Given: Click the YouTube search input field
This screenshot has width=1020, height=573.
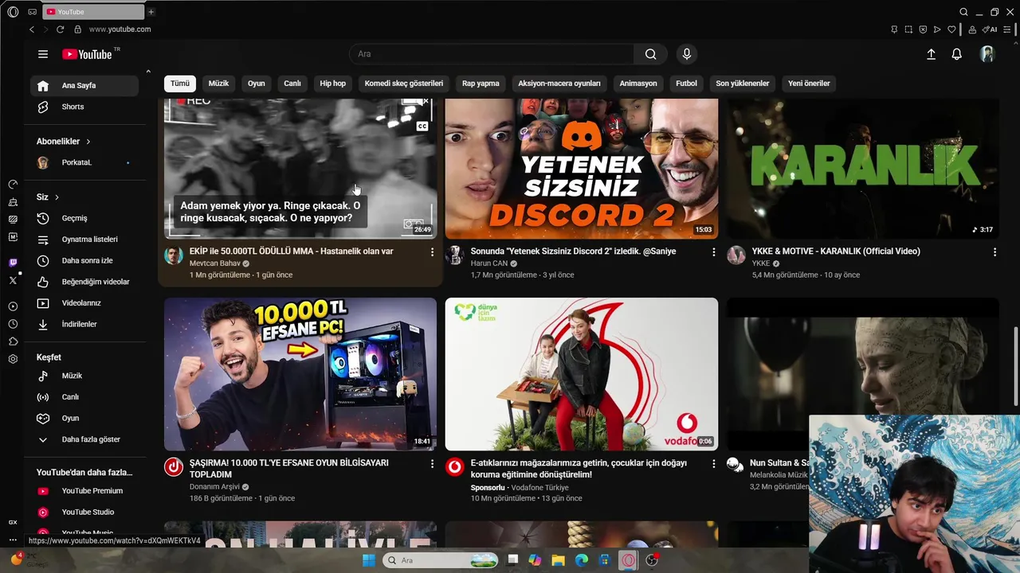Looking at the screenshot, I should tap(492, 54).
